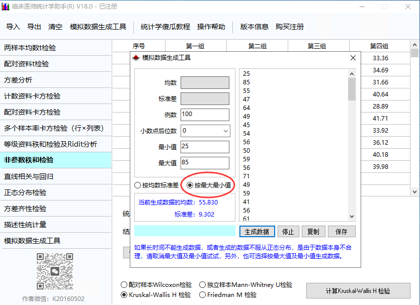The height and width of the screenshot is (305, 420).
Task: Select 多个样本率卡方检验（行×列表）
Action: pyautogui.click(x=56, y=128)
